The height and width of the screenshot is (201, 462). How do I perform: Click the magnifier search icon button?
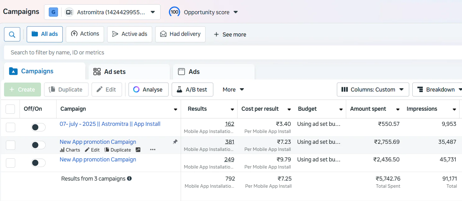click(x=12, y=34)
